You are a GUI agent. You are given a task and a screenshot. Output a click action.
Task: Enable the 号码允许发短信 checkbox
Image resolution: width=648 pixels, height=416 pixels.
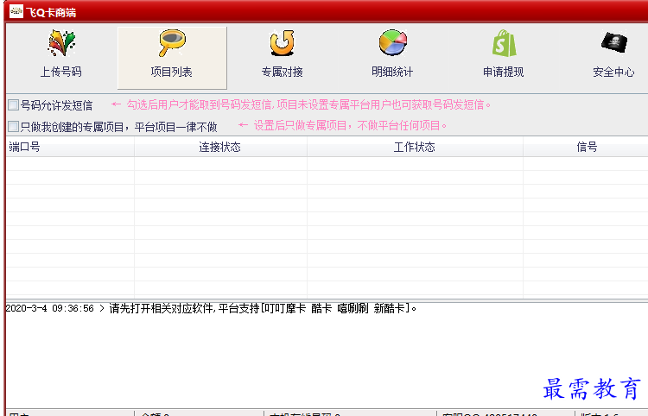(13, 104)
